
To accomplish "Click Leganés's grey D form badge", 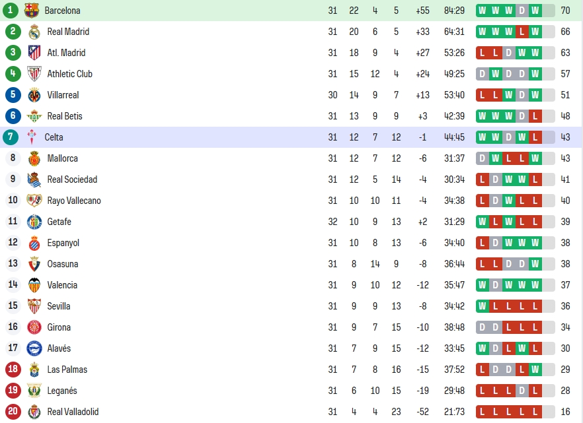I will point(522,391).
